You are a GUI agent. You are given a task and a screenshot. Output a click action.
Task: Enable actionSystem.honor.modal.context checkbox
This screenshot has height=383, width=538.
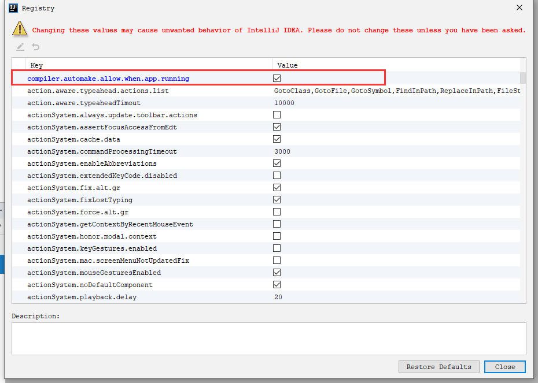click(x=277, y=236)
